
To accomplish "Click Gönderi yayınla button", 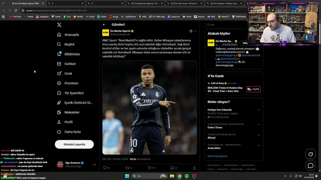I will pos(74,144).
